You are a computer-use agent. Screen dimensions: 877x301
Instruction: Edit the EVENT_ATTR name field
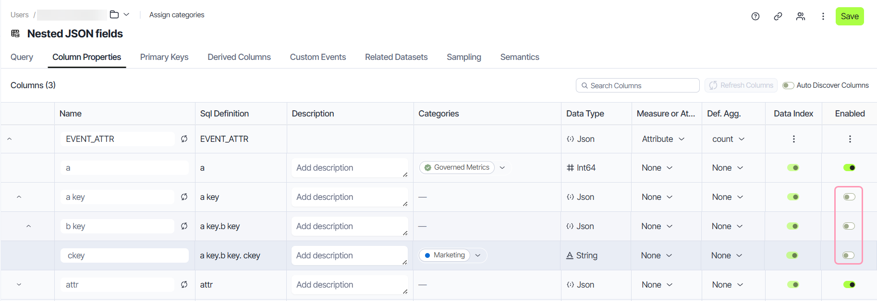tap(118, 139)
